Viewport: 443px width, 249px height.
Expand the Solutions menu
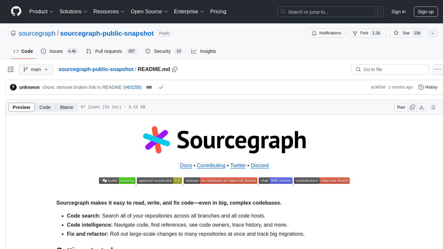pos(74,11)
